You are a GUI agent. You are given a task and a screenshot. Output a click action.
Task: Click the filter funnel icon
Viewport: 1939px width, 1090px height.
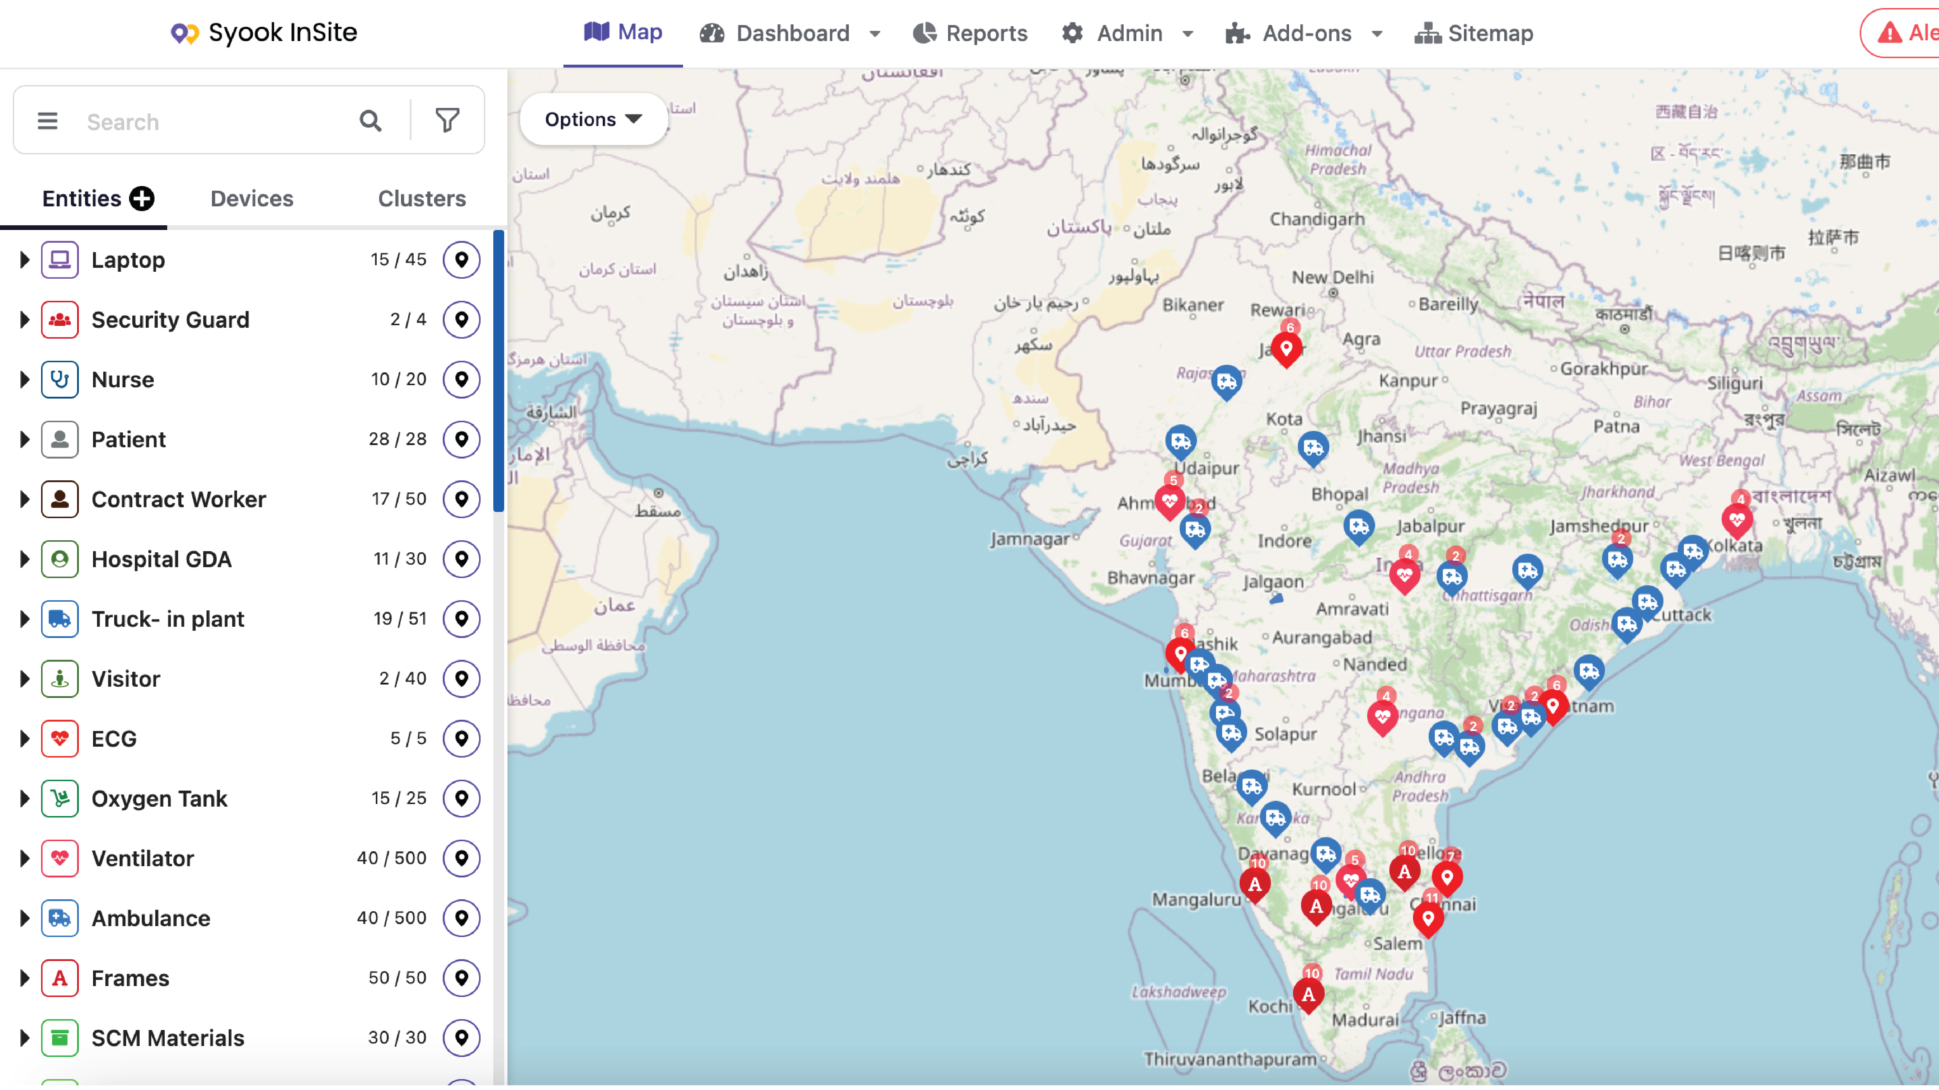point(447,120)
